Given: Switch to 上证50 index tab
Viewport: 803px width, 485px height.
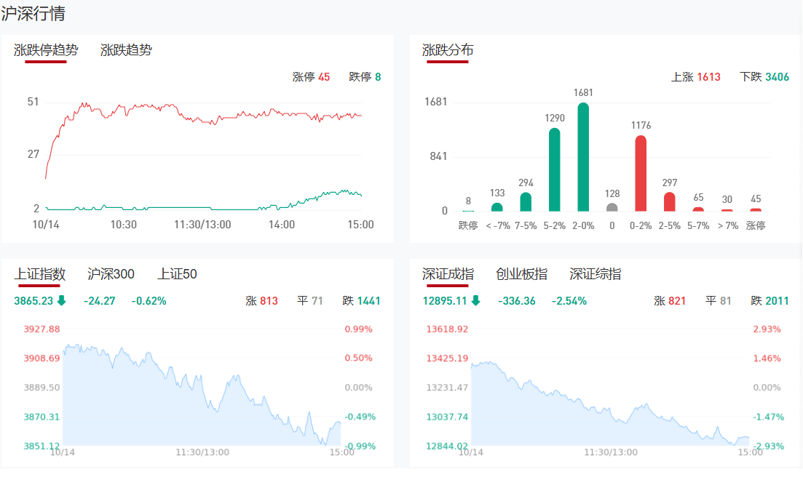Looking at the screenshot, I should click(x=177, y=274).
